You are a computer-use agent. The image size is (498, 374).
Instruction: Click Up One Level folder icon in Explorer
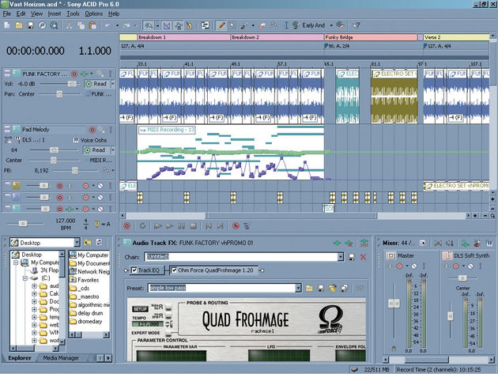pos(88,243)
